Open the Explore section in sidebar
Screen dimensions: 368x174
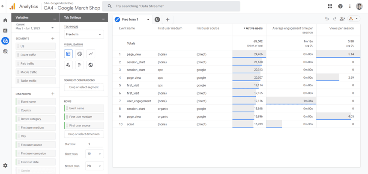tap(5, 41)
